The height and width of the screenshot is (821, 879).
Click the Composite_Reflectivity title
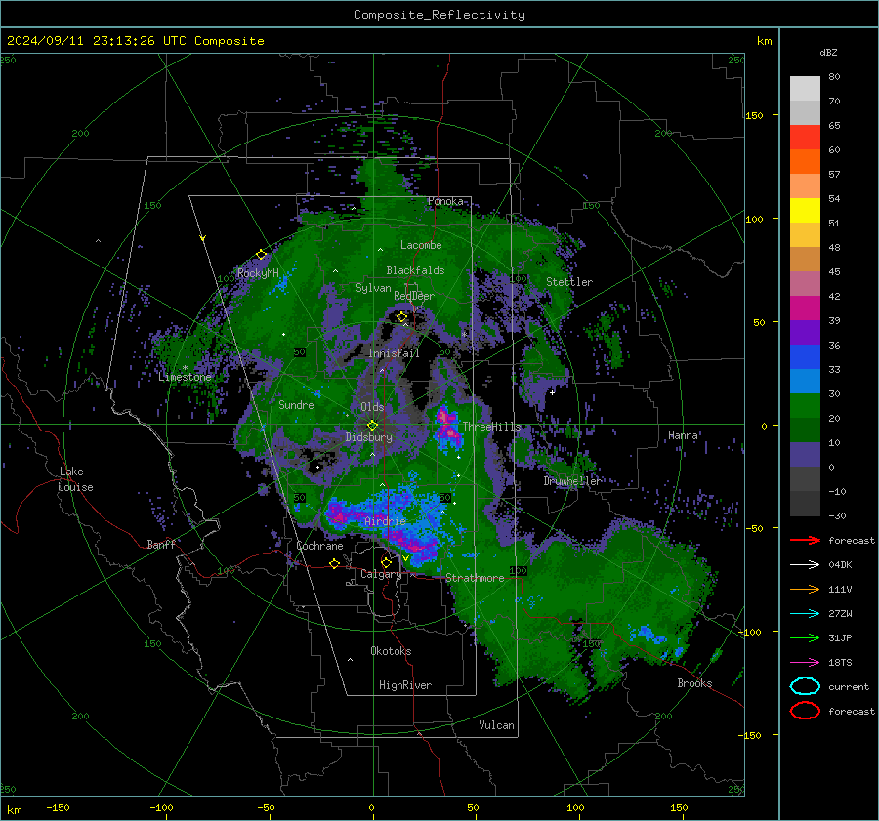click(439, 15)
